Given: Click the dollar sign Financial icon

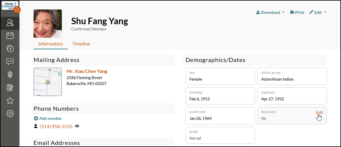Looking at the screenshot, I should coord(10,75).
